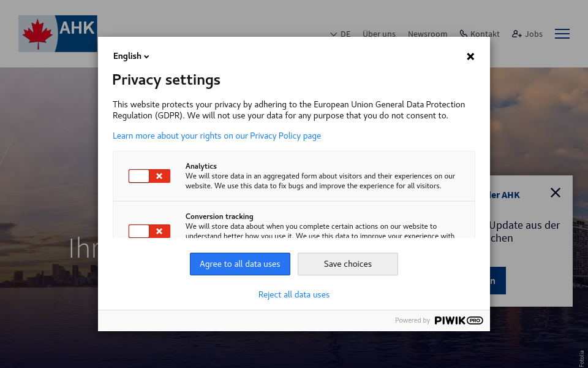Dismiss the AHK newsletter popup
This screenshot has width=588, height=368.
point(555,193)
